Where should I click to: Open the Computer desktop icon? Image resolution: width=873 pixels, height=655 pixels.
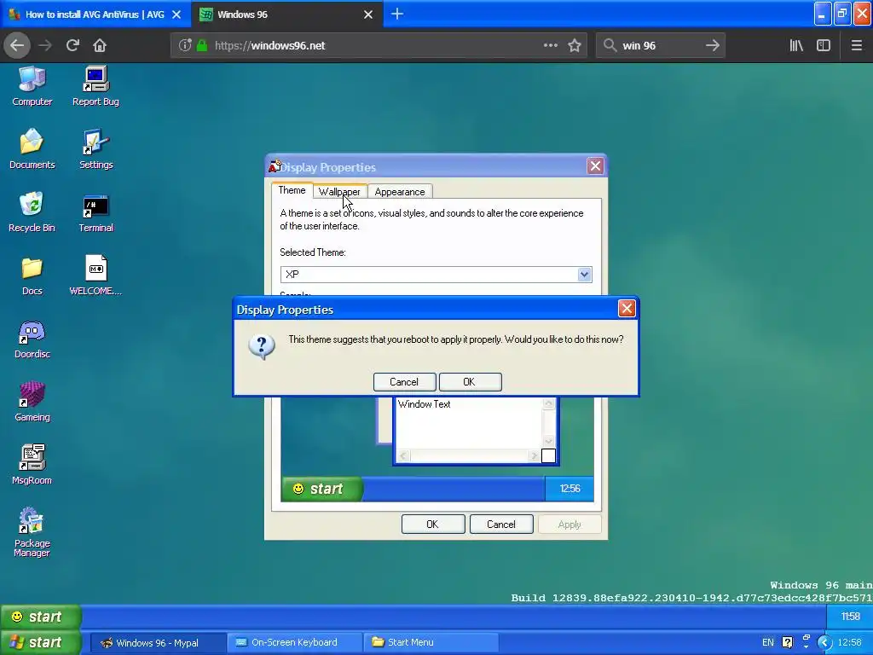pos(32,86)
